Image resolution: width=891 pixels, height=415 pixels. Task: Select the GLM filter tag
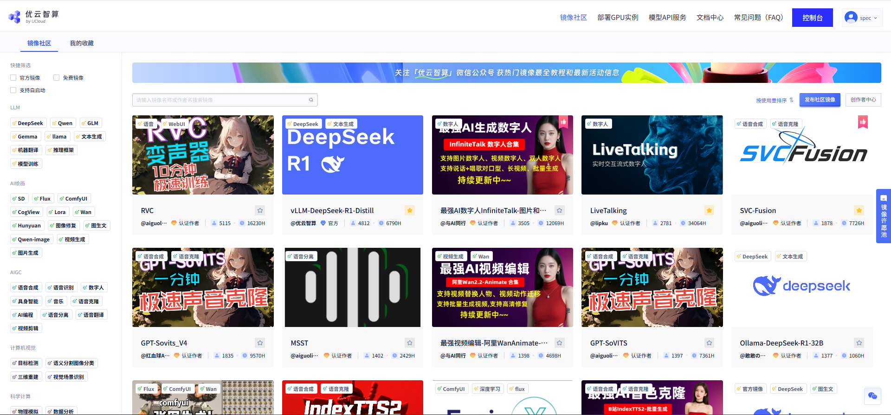tap(90, 123)
